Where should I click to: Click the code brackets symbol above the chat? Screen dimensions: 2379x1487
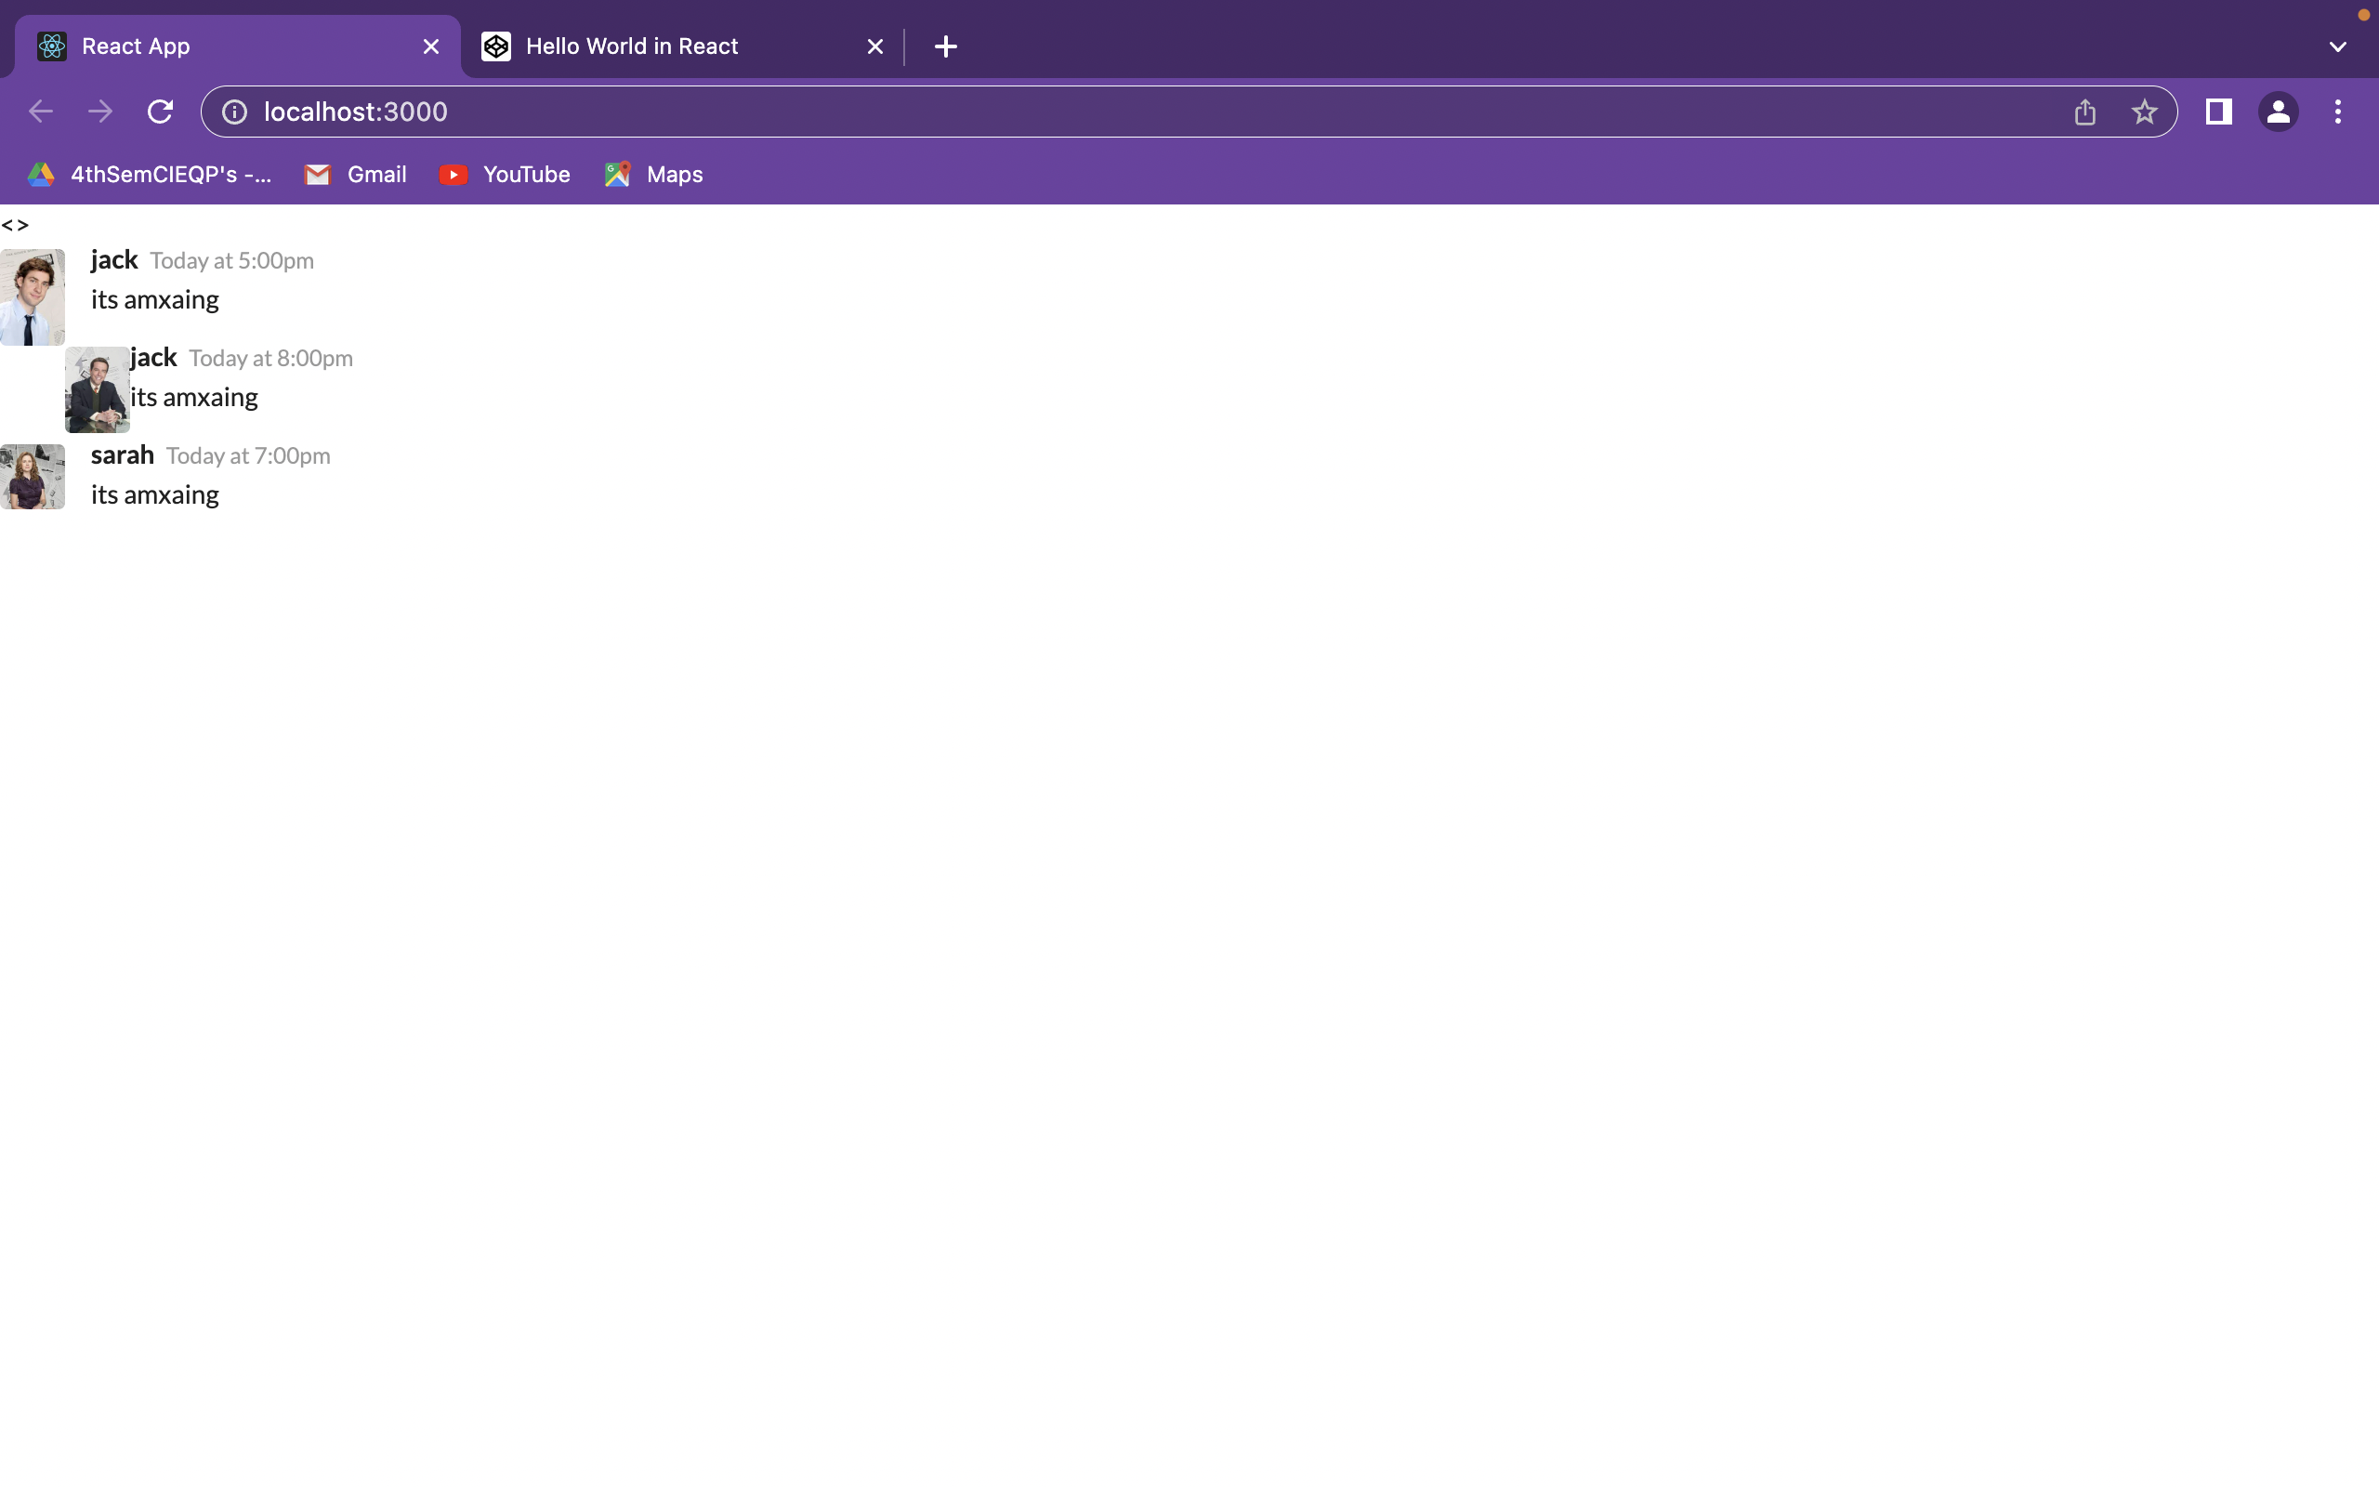[17, 224]
